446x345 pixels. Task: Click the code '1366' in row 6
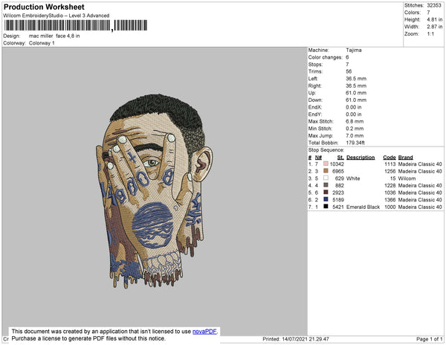(x=390, y=200)
